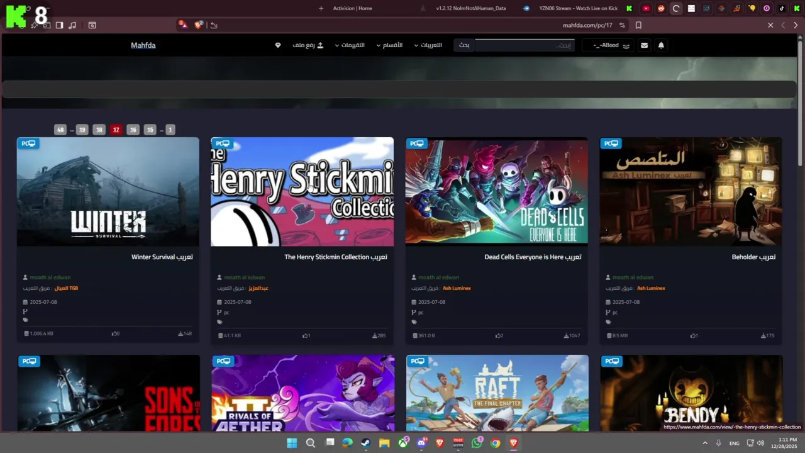
Task: Open the ENG language indicator in tray
Action: pos(735,443)
